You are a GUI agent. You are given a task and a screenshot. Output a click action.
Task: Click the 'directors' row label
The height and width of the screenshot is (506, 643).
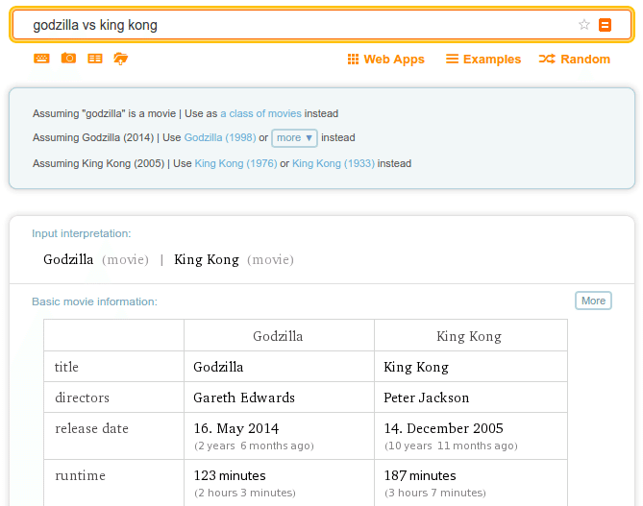[82, 398]
